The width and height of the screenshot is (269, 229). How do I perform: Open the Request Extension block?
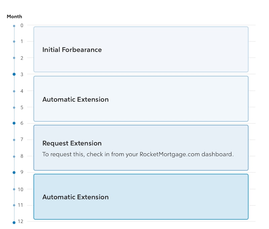tap(141, 148)
